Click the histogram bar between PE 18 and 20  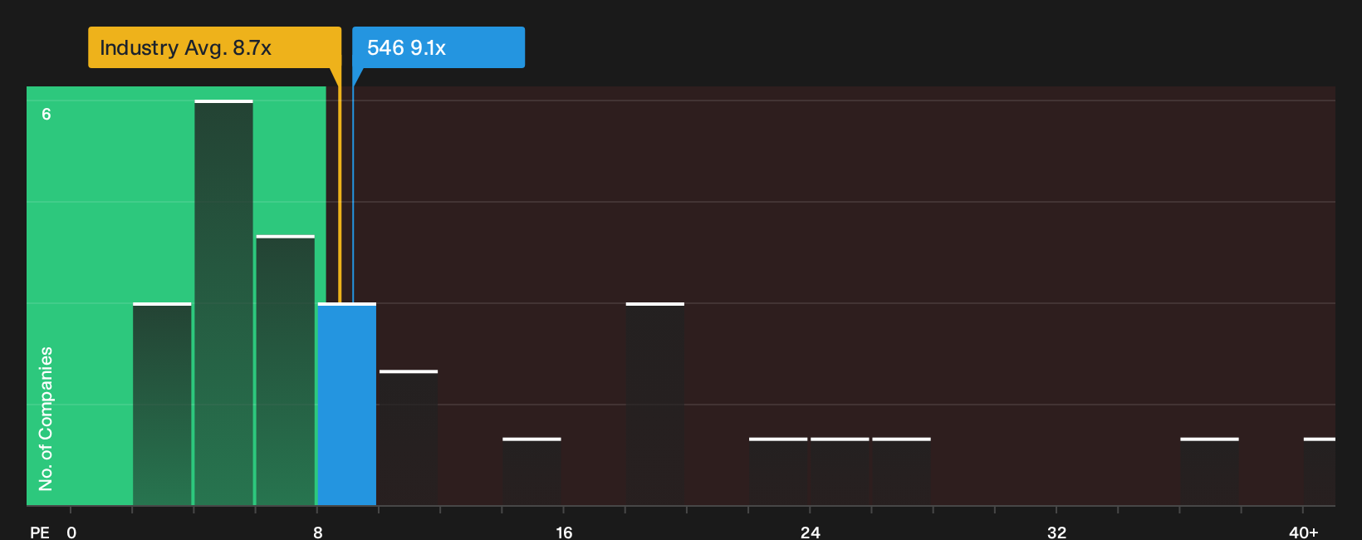coord(655,405)
